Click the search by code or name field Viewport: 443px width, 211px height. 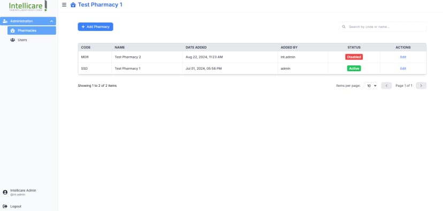click(383, 27)
